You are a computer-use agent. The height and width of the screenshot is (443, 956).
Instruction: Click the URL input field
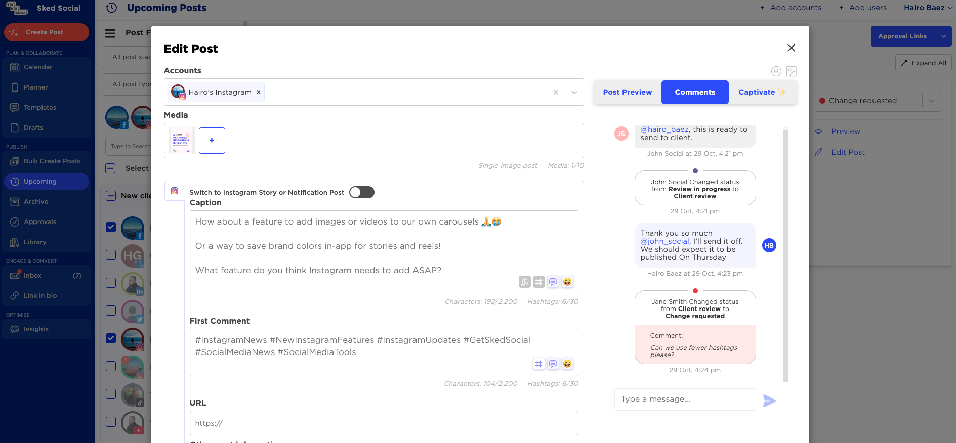384,423
